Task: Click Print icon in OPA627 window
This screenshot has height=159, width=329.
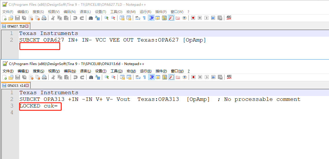Action: (x=44, y=18)
